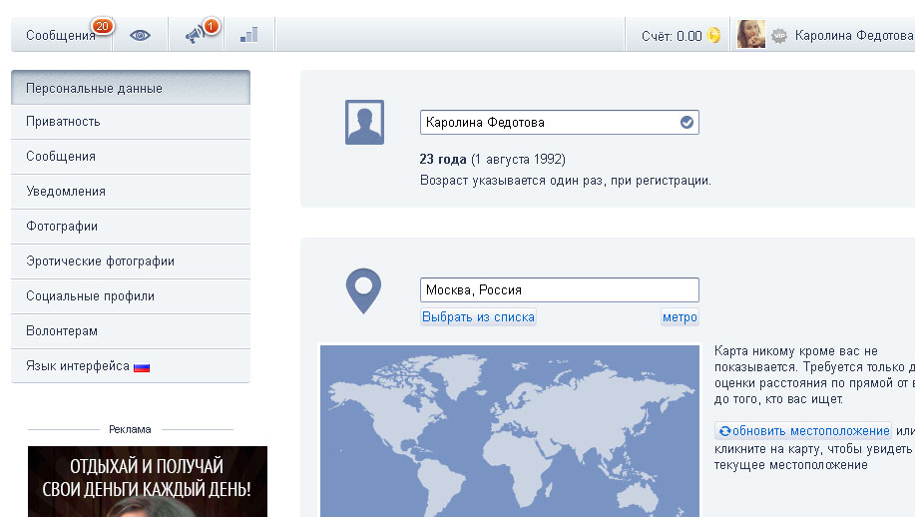
Task: Click the world map image
Action: pos(510,430)
